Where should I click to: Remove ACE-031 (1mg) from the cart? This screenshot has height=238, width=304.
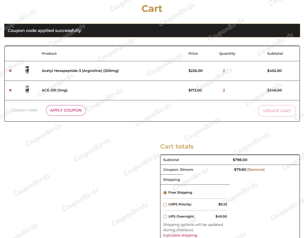click(10, 90)
